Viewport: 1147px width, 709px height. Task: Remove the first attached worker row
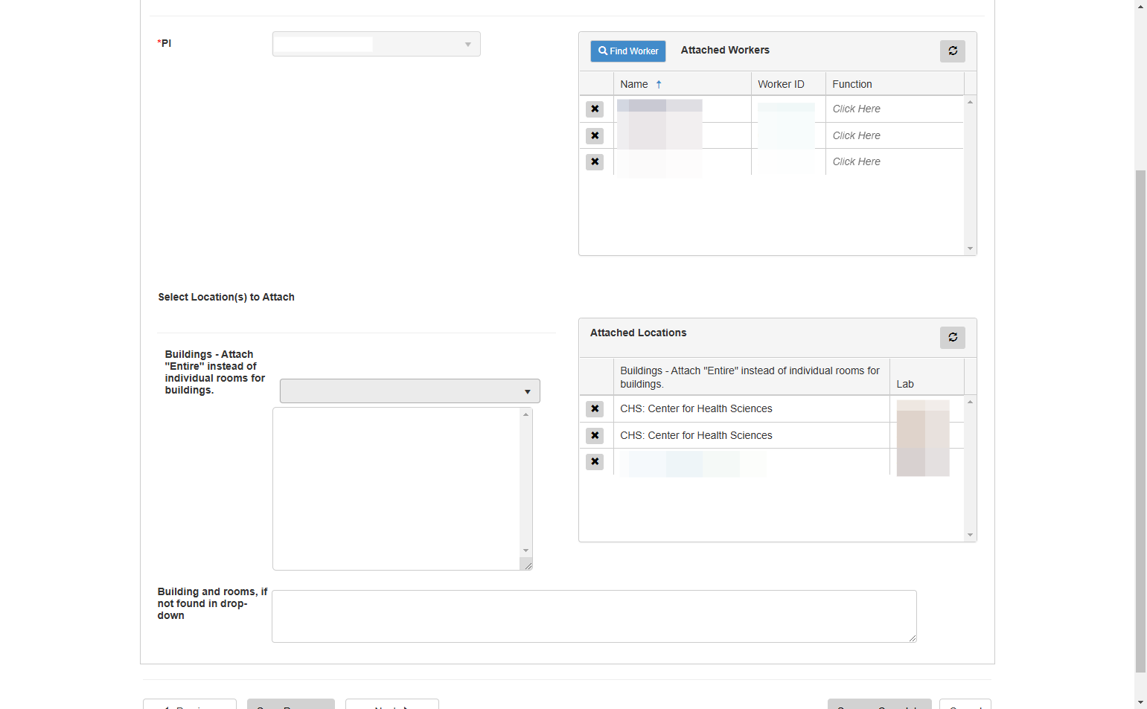(x=594, y=109)
